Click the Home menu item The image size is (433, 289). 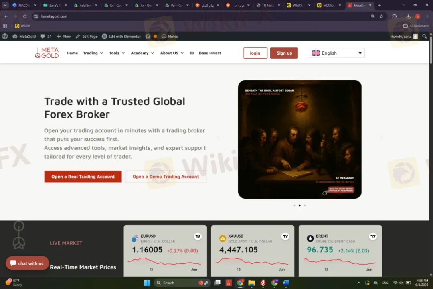click(x=72, y=53)
